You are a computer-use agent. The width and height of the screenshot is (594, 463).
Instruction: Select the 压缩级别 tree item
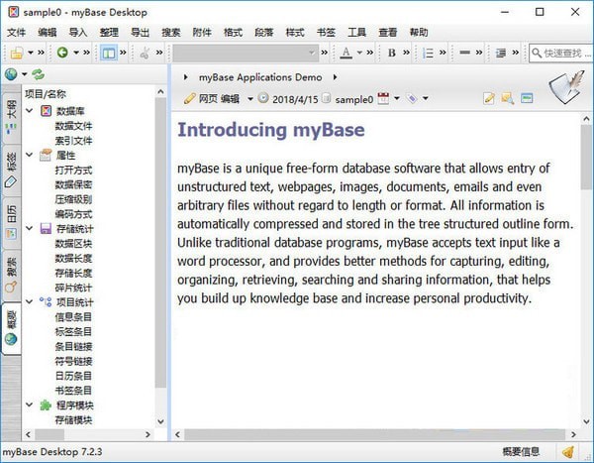(73, 199)
